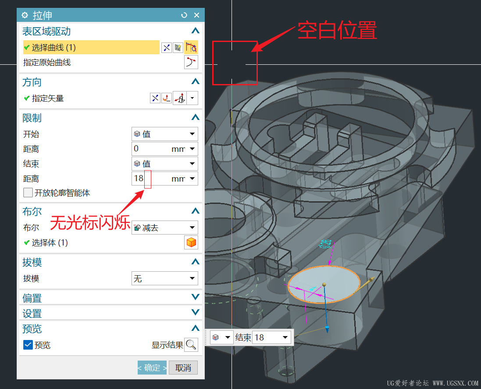Open the on-screen limit type cube dropdown
This screenshot has width=481, height=389.
pos(221,337)
